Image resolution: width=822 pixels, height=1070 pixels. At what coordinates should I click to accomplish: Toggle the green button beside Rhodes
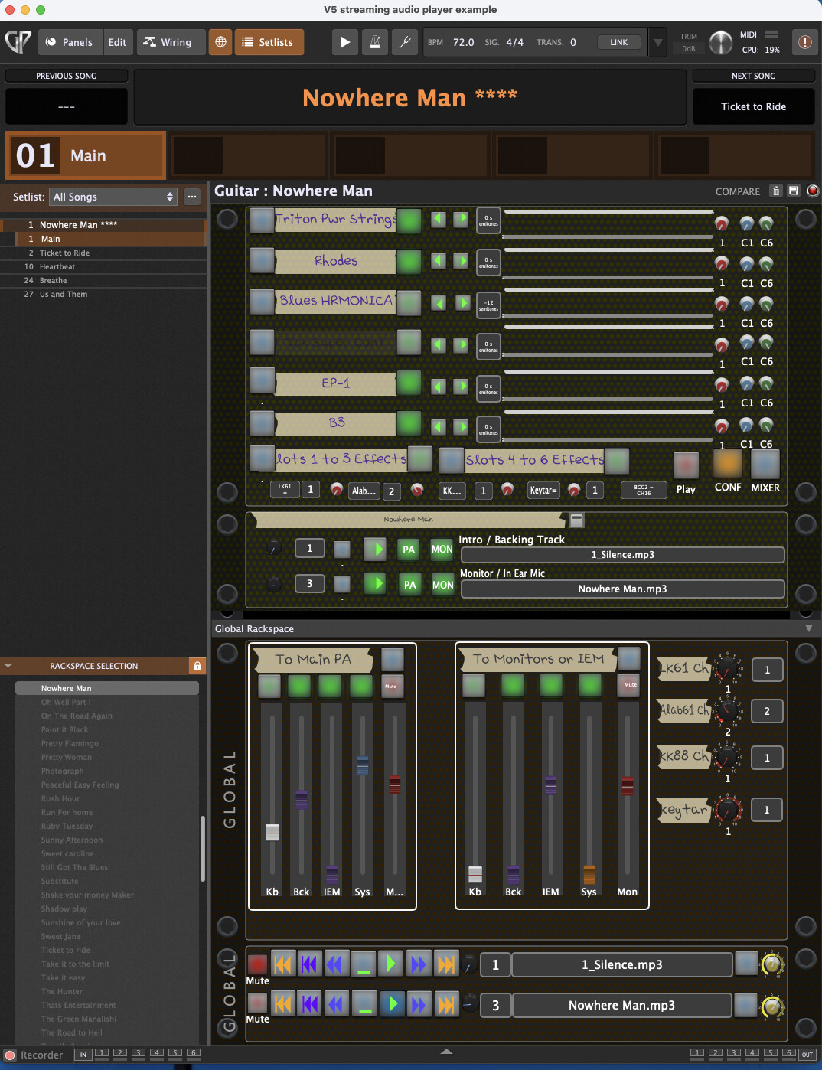tap(409, 261)
